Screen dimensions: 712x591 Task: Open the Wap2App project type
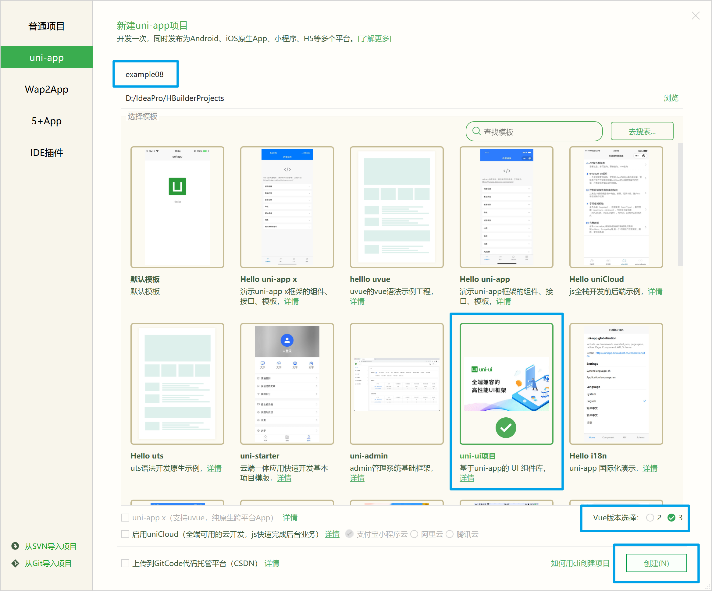46,89
